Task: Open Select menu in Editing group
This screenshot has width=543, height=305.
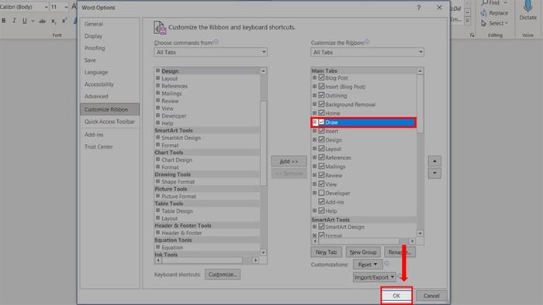Action: (x=494, y=23)
